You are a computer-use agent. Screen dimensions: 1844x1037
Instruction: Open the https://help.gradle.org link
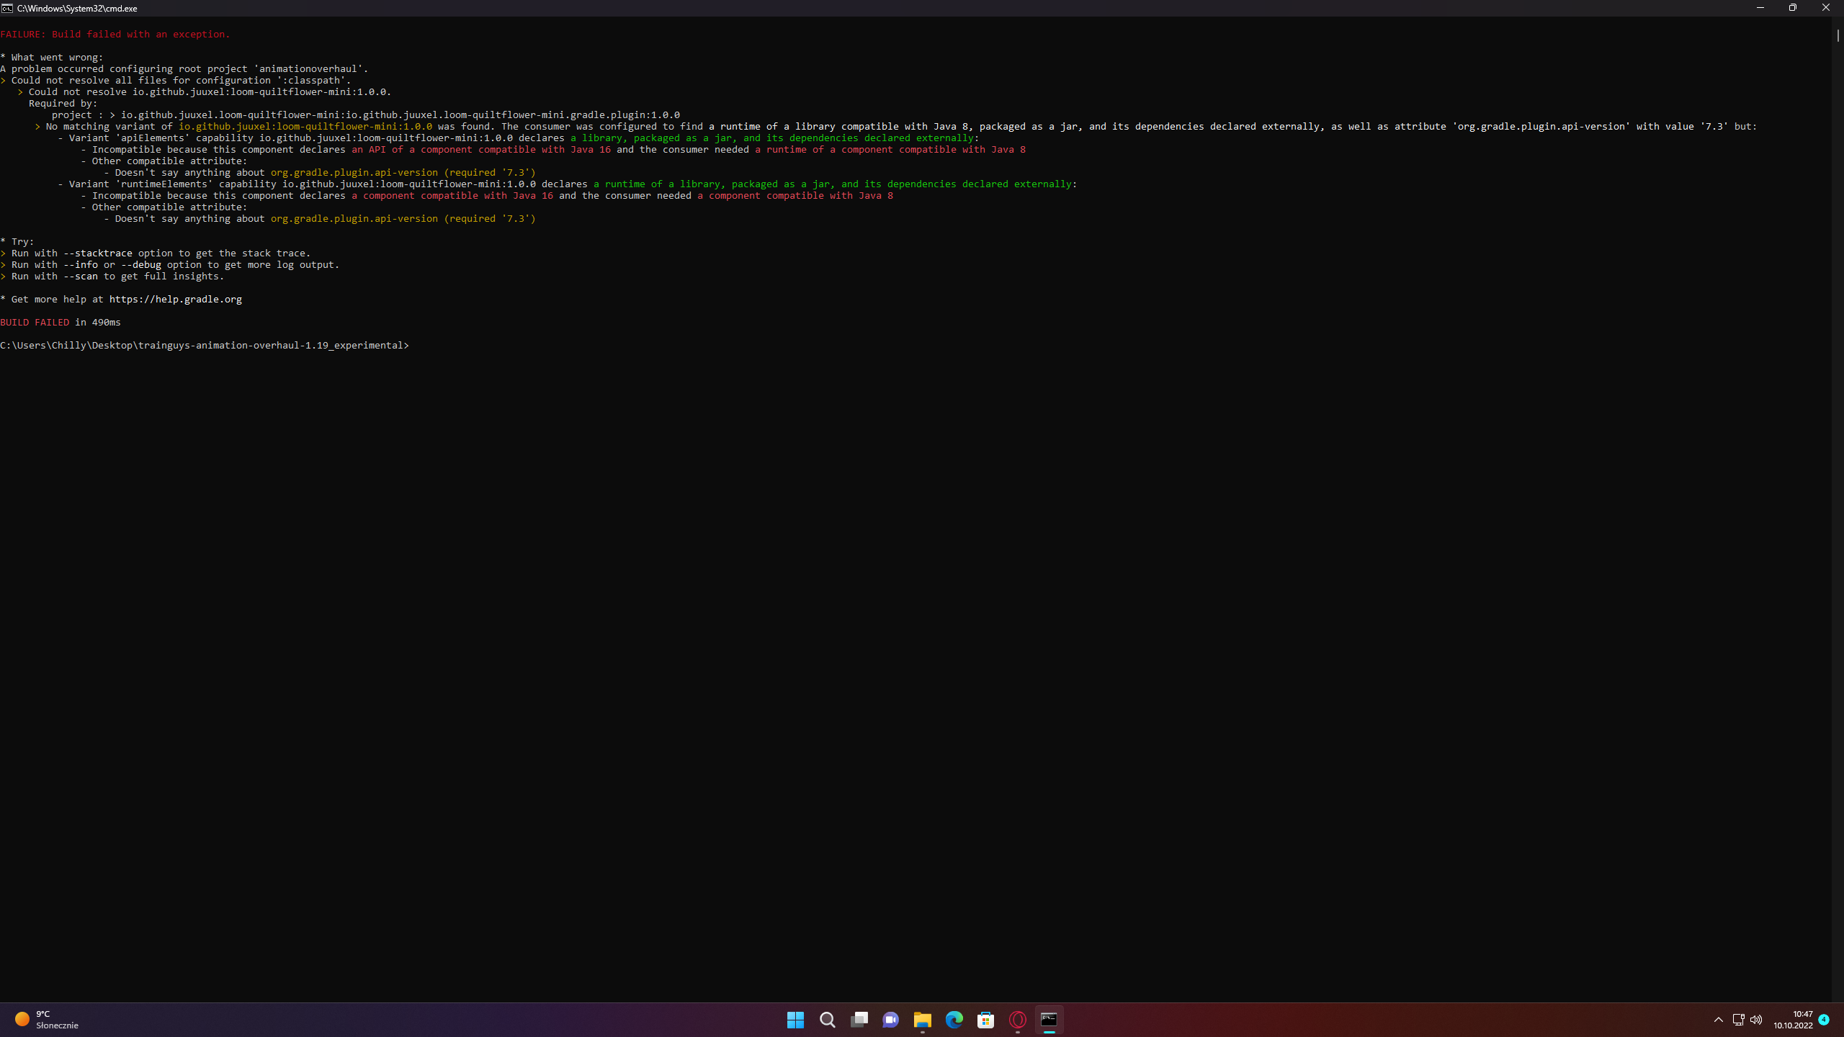click(175, 299)
